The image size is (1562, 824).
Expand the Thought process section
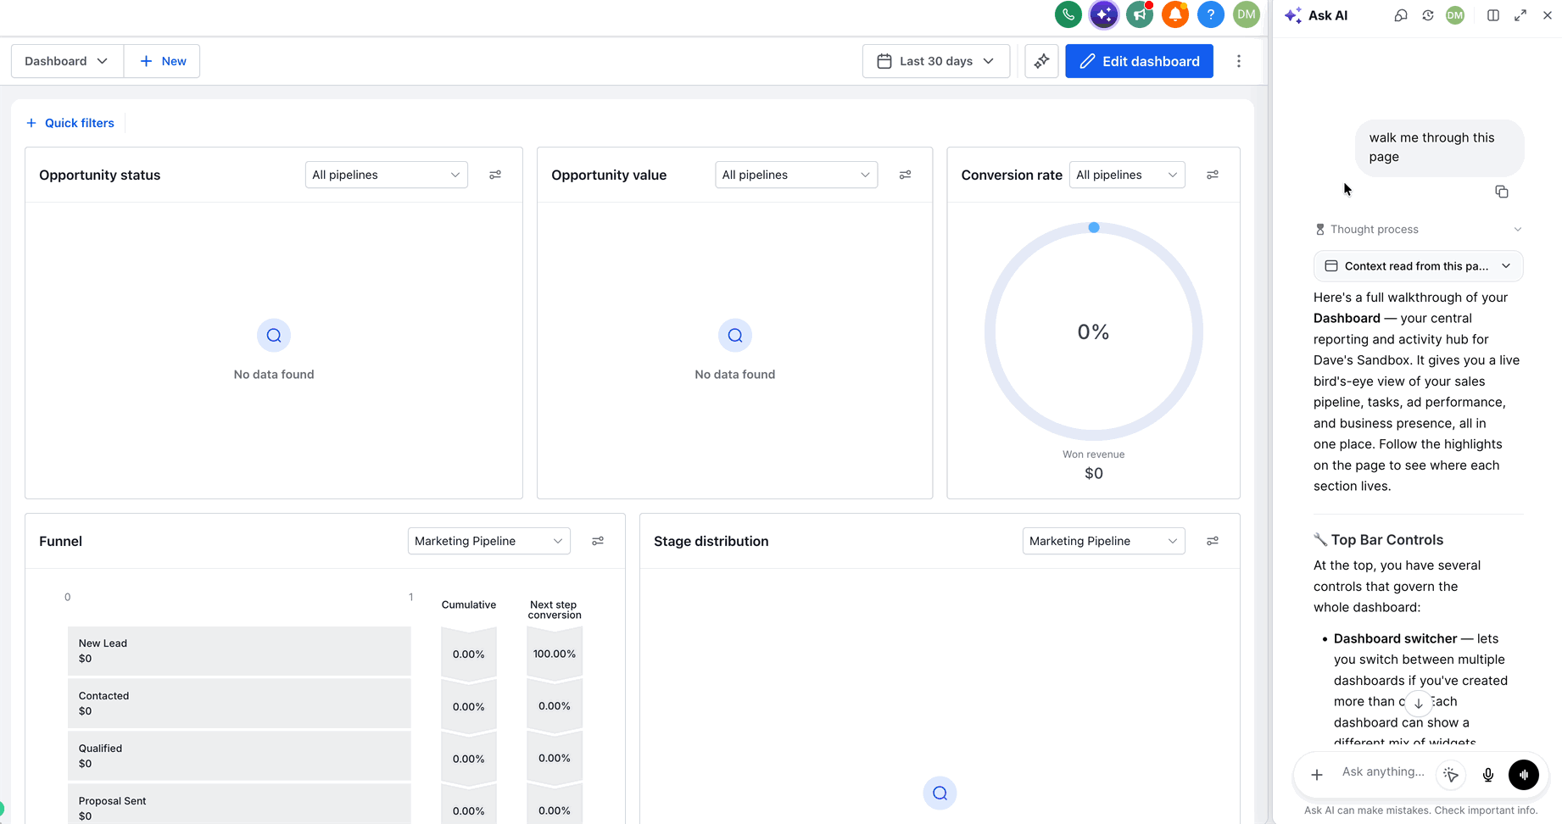pyautogui.click(x=1418, y=229)
